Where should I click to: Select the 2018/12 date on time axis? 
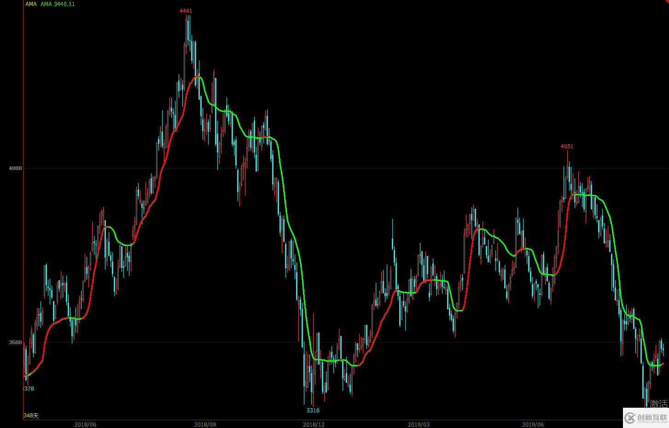pos(314,424)
